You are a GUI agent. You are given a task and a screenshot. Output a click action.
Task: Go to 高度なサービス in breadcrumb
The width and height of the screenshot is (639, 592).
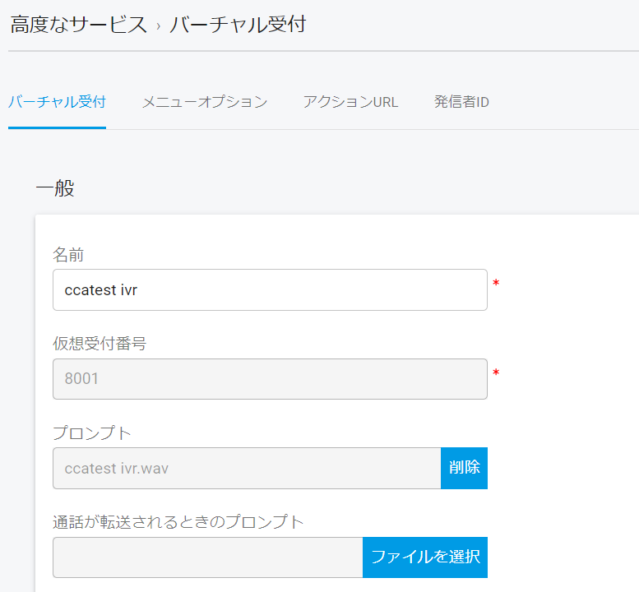(x=78, y=25)
